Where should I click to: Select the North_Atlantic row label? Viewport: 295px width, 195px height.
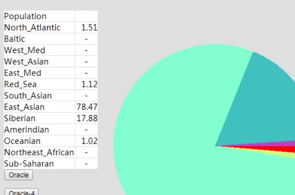[x=39, y=28]
